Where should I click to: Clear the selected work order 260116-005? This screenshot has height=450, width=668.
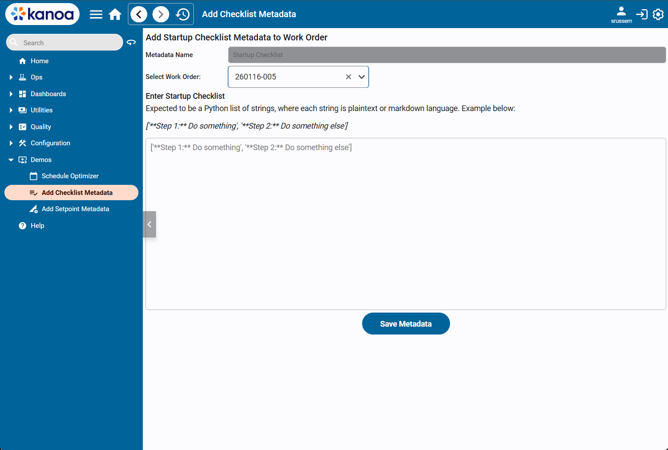[348, 77]
